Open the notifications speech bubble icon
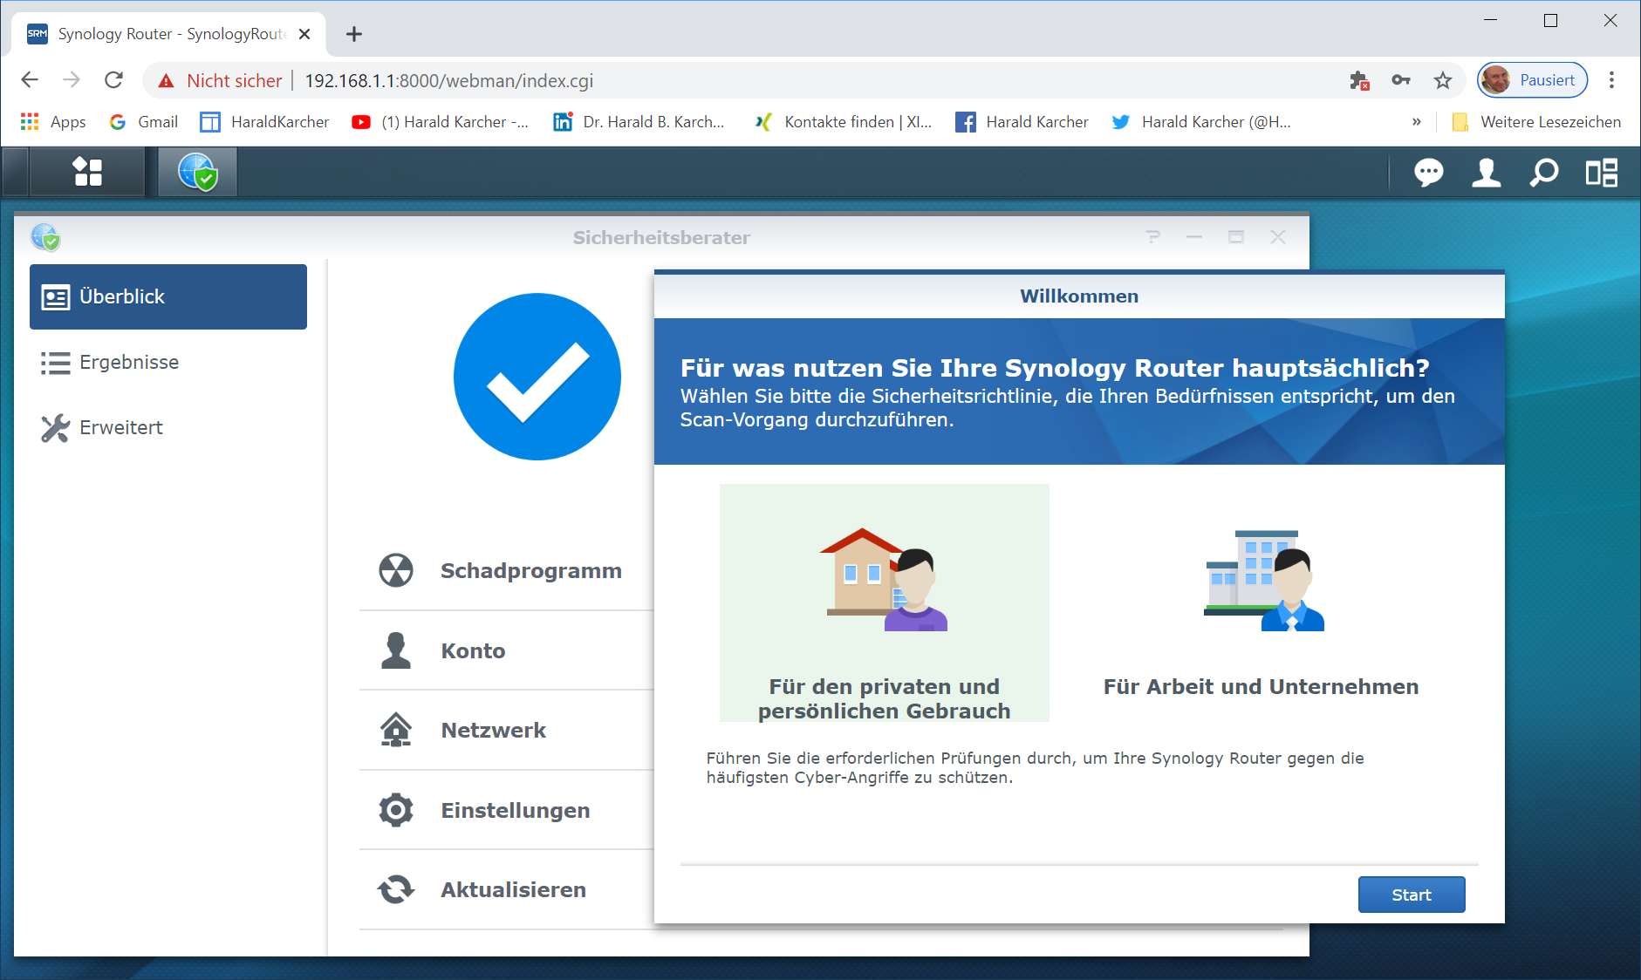 coord(1428,173)
